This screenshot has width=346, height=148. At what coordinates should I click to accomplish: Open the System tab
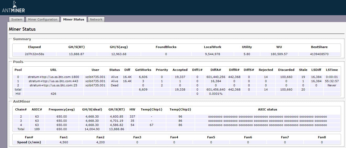pos(17,19)
